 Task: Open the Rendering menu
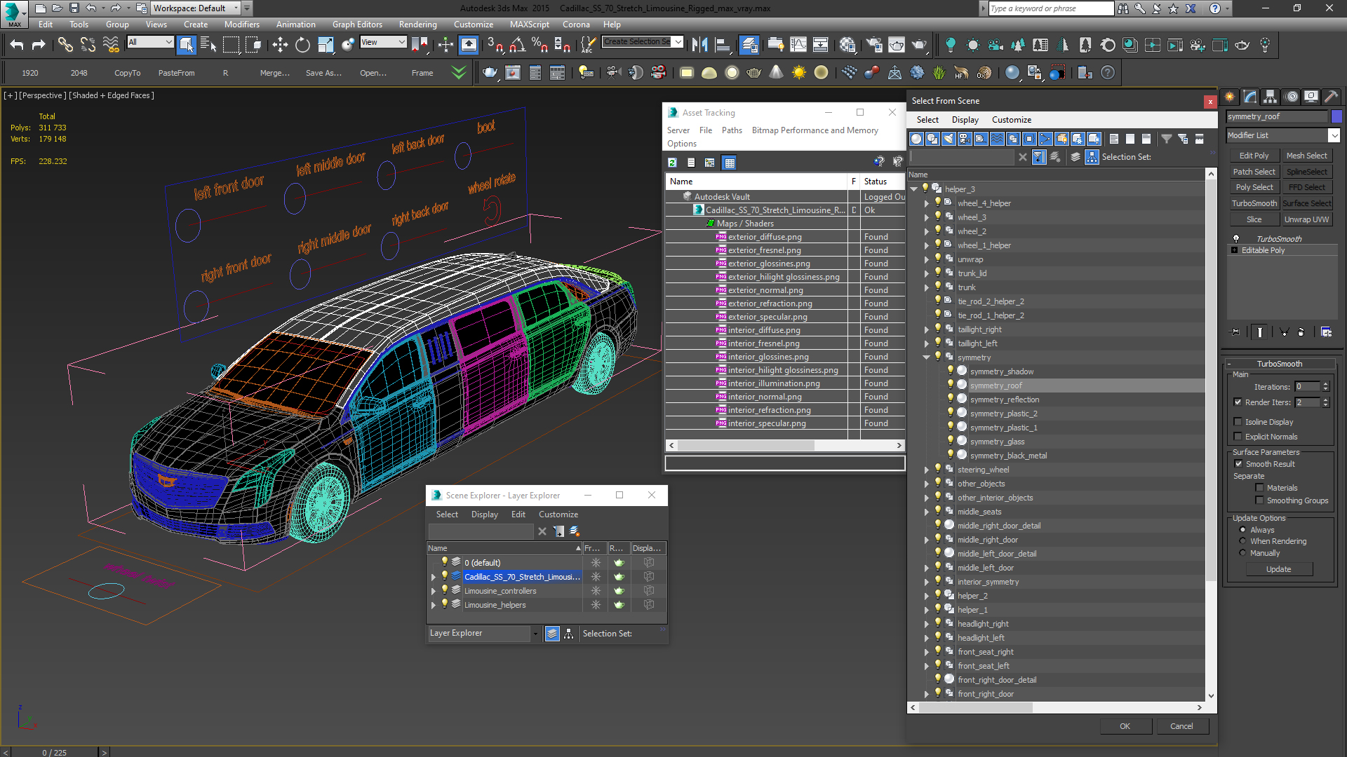click(417, 24)
